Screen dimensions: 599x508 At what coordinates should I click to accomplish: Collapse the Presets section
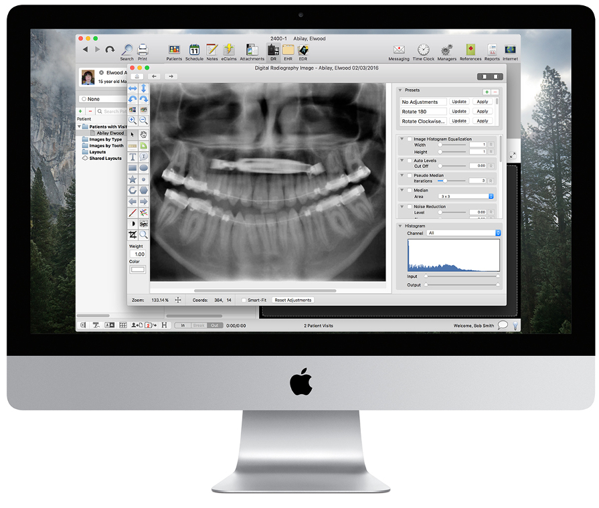click(x=400, y=90)
